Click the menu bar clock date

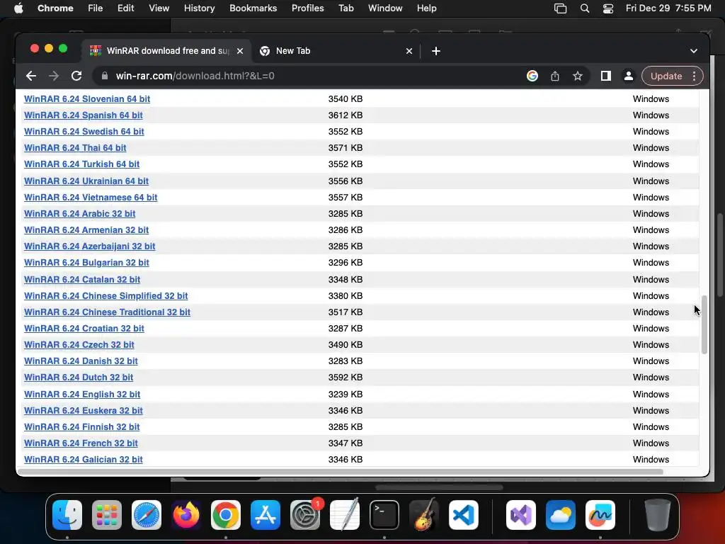[668, 8]
